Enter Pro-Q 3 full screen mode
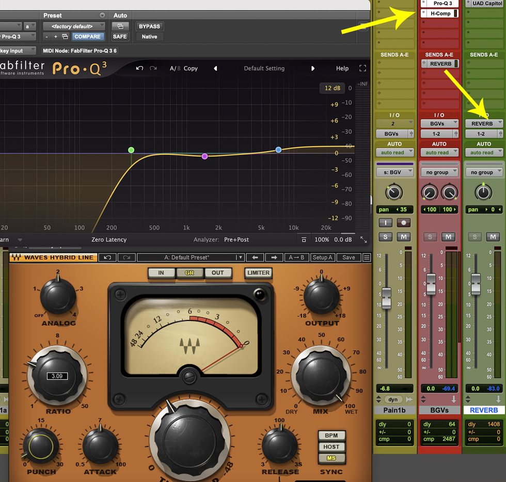Screen dimensions: 506x482 pos(362,68)
